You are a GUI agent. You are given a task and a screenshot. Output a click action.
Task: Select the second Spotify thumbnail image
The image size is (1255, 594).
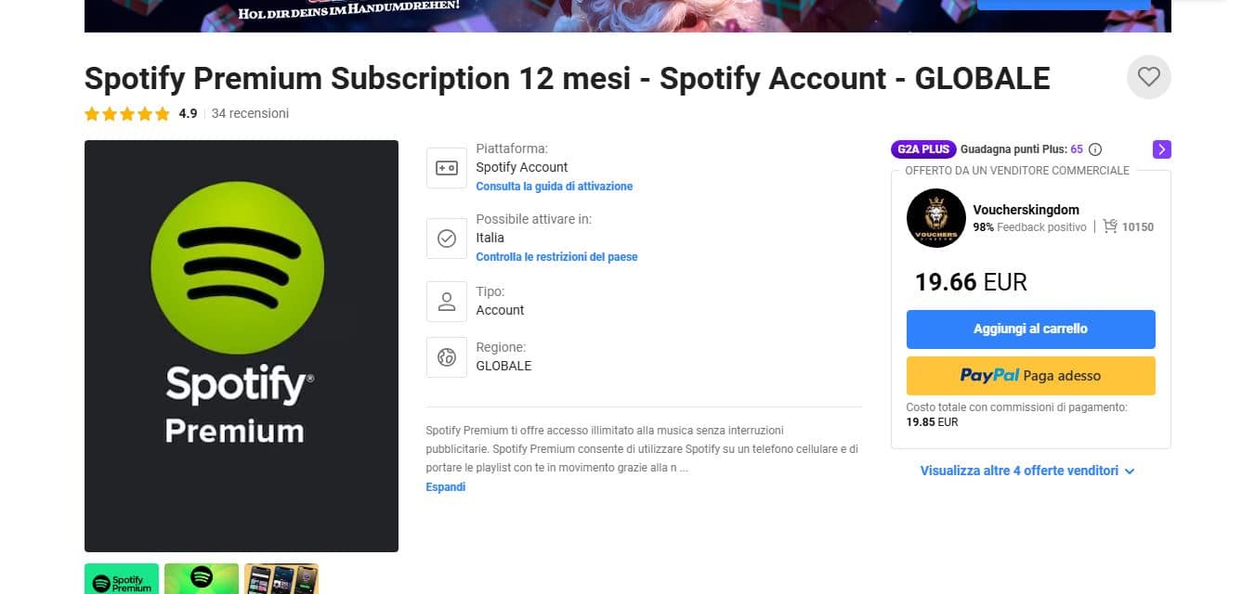point(202,578)
